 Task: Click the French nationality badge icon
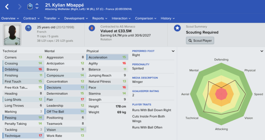pyautogui.click(x=28, y=28)
